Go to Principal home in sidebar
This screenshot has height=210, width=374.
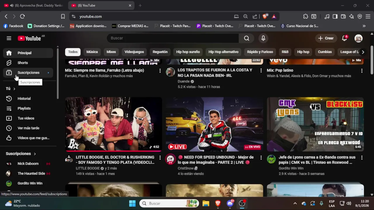click(28, 53)
